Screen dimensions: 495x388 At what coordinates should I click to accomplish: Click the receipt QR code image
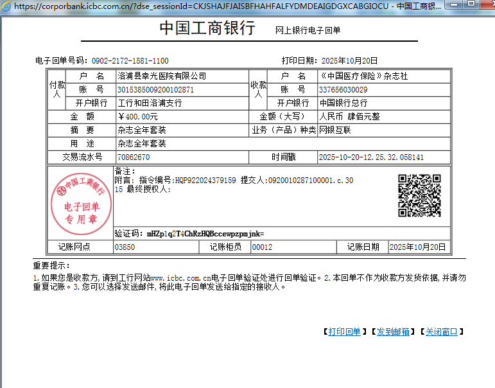tap(419, 196)
